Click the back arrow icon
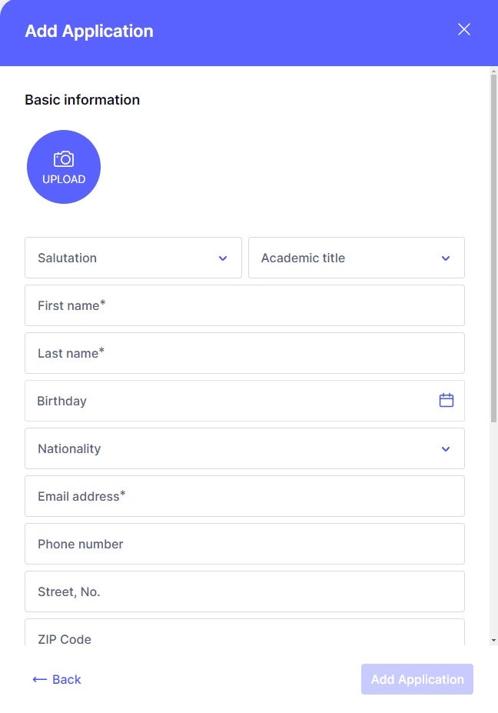Screen dimensions: 498x713 tap(40, 680)
